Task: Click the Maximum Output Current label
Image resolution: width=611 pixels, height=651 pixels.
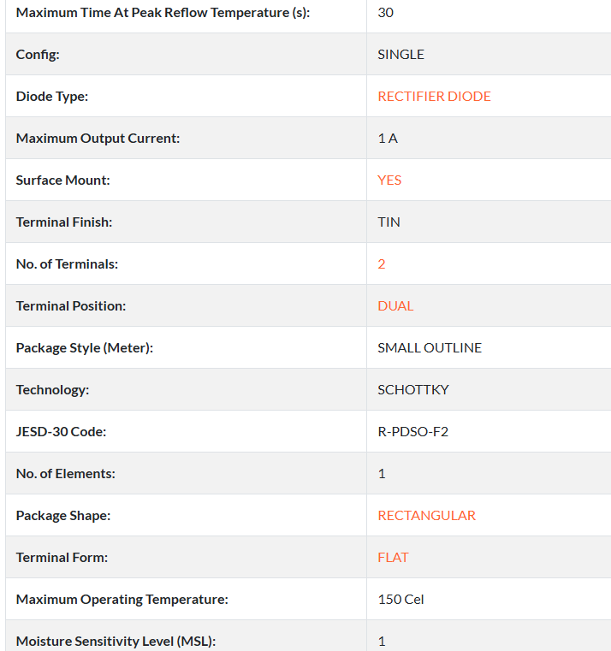Action: pos(98,139)
